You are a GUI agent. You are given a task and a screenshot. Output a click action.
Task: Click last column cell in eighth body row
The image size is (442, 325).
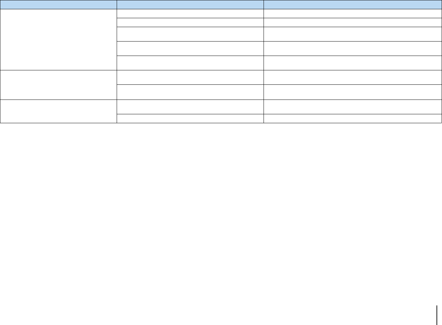pyautogui.click(x=352, y=107)
